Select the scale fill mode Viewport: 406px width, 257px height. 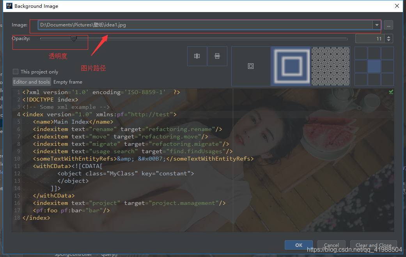[x=291, y=66]
